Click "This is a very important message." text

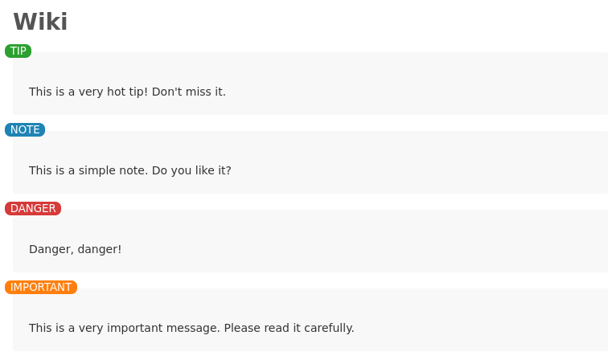pyautogui.click(x=125, y=328)
